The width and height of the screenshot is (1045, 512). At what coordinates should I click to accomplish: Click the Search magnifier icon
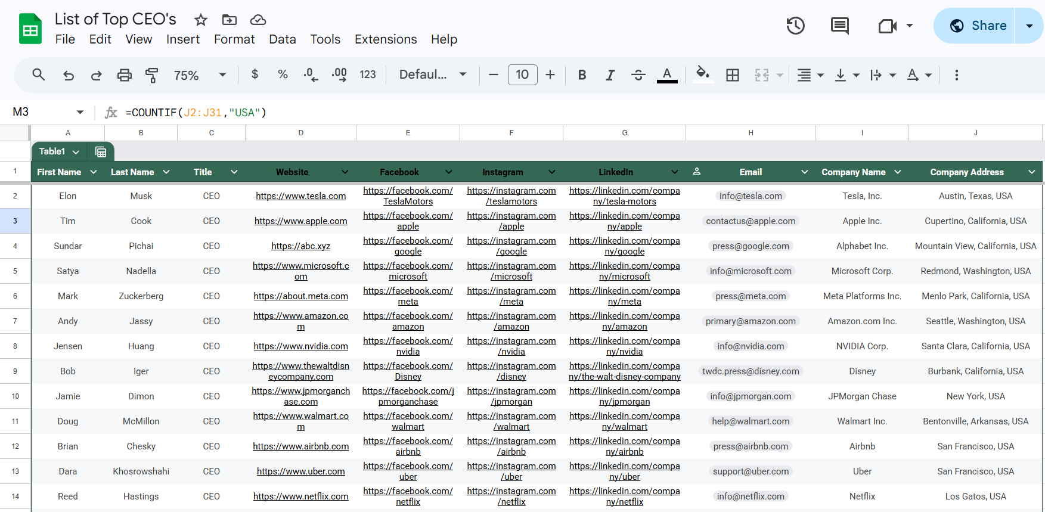click(39, 75)
